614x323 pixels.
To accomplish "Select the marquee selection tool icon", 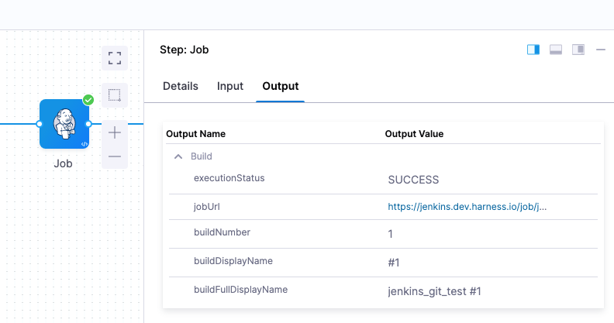I will 115,95.
